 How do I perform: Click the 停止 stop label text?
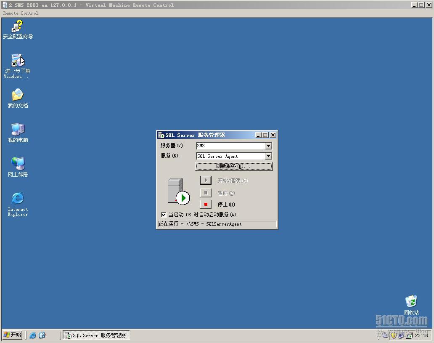pyautogui.click(x=226, y=205)
